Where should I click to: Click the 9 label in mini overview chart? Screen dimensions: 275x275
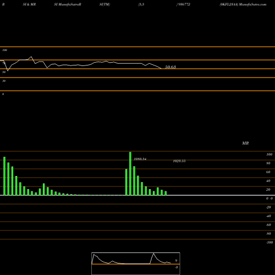pyautogui.click(x=176, y=261)
